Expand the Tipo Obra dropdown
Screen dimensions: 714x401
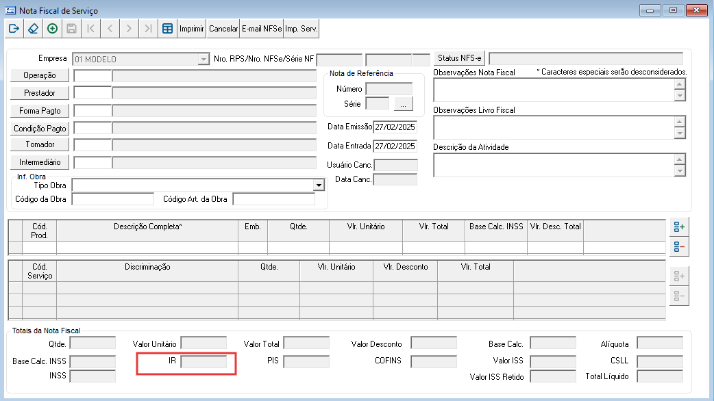tap(319, 185)
